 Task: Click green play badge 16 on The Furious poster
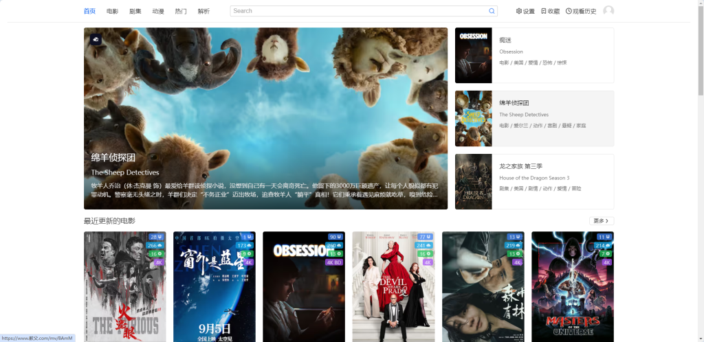pyautogui.click(x=156, y=253)
